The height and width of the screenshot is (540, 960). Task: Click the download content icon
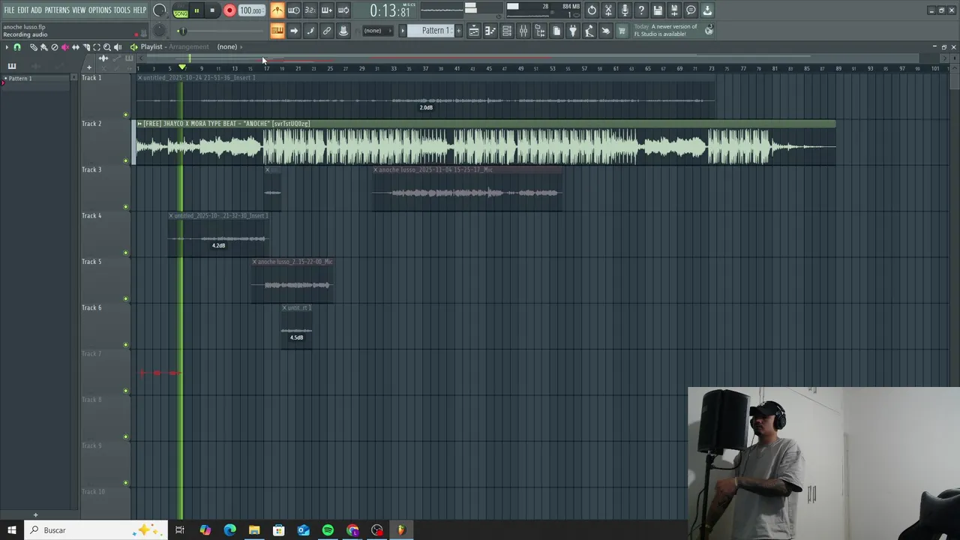point(707,10)
